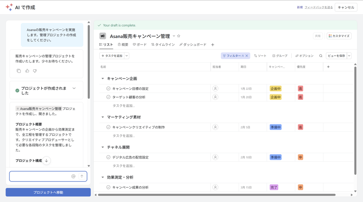Open オプション menu
363x202 pixels.
coord(304,56)
